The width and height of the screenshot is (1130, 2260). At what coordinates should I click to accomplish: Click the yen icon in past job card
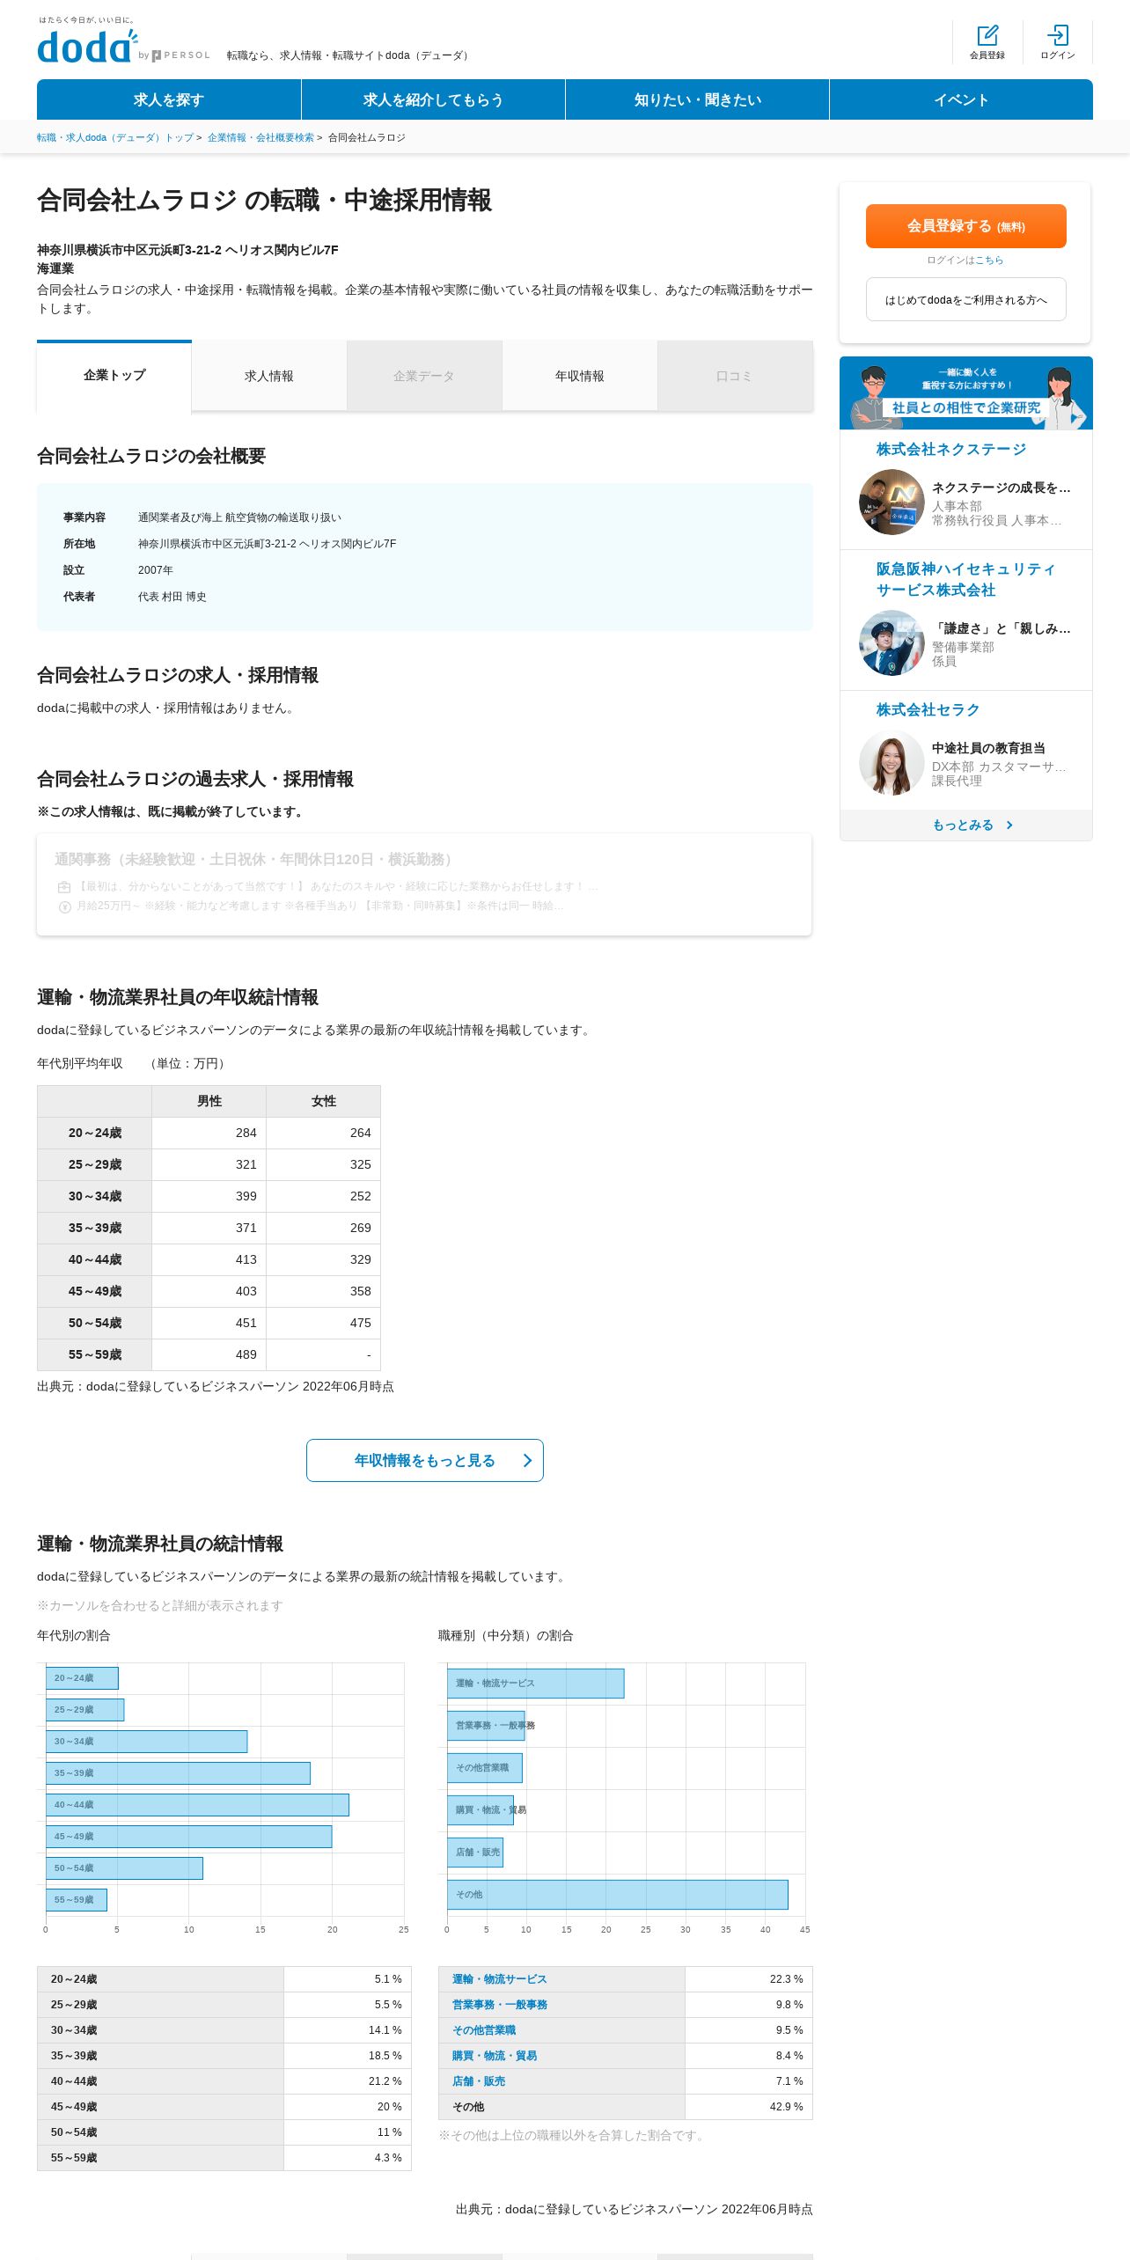[x=64, y=906]
